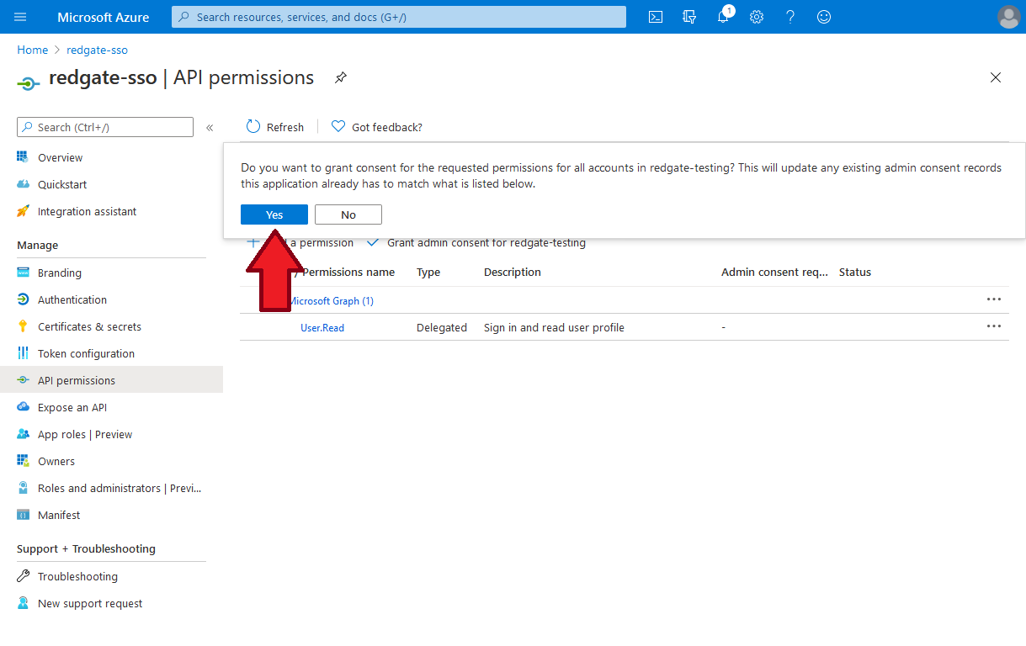
Task: Click Yes to grant admin consent
Action: [274, 214]
